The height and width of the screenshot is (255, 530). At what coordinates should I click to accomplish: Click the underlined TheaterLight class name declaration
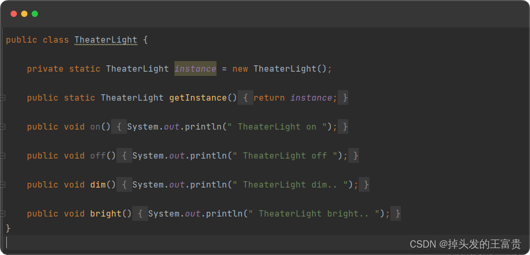[106, 40]
